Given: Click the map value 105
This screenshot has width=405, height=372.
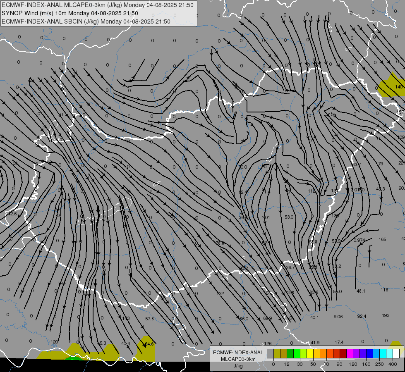Looking at the screenshot, I should (333, 114).
